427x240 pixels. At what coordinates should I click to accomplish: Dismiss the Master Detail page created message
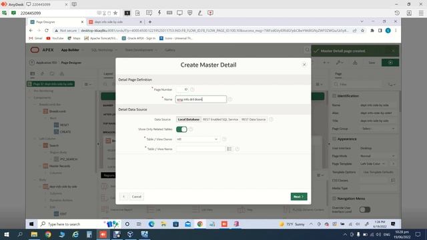(x=393, y=51)
